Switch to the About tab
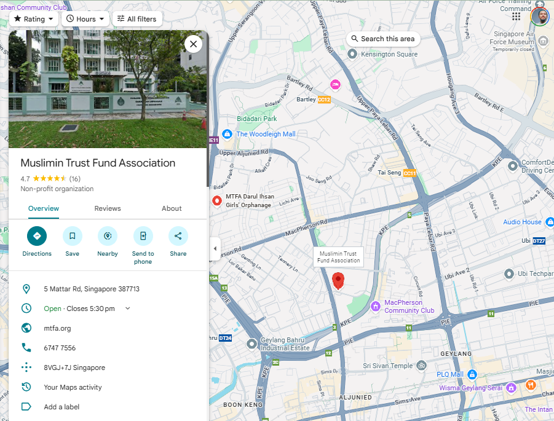The width and height of the screenshot is (554, 421). coord(172,208)
